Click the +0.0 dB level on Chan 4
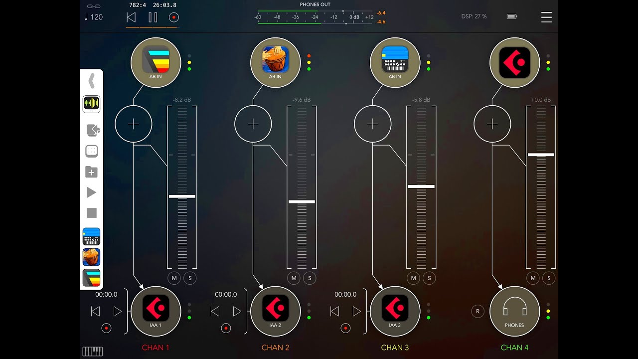Image resolution: width=638 pixels, height=359 pixels. pyautogui.click(x=541, y=100)
